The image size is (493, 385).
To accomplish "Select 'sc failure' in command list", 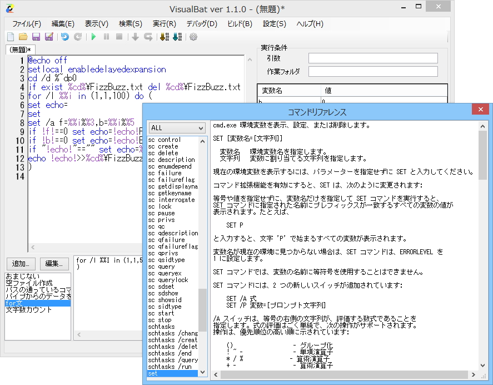I will pyautogui.click(x=173, y=173).
